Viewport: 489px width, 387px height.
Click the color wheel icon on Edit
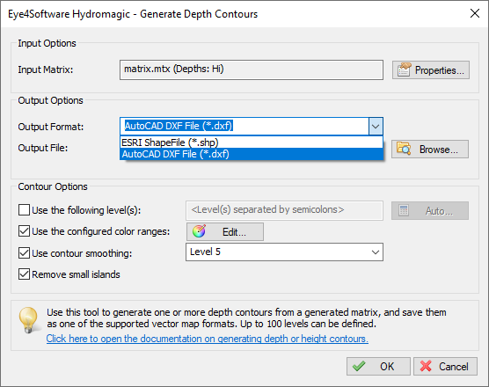[x=199, y=231]
